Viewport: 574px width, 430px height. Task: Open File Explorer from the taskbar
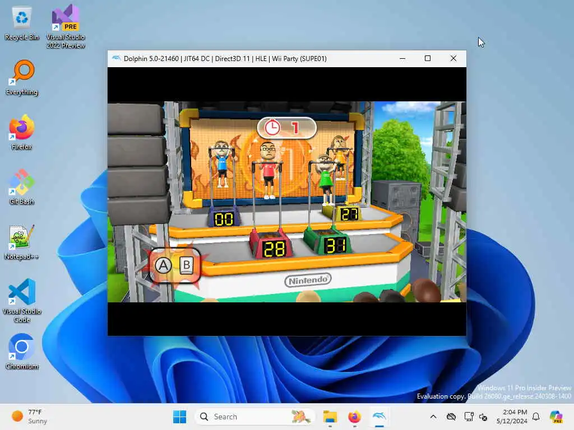coord(330,417)
